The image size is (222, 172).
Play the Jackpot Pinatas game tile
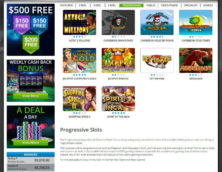pos(118,61)
